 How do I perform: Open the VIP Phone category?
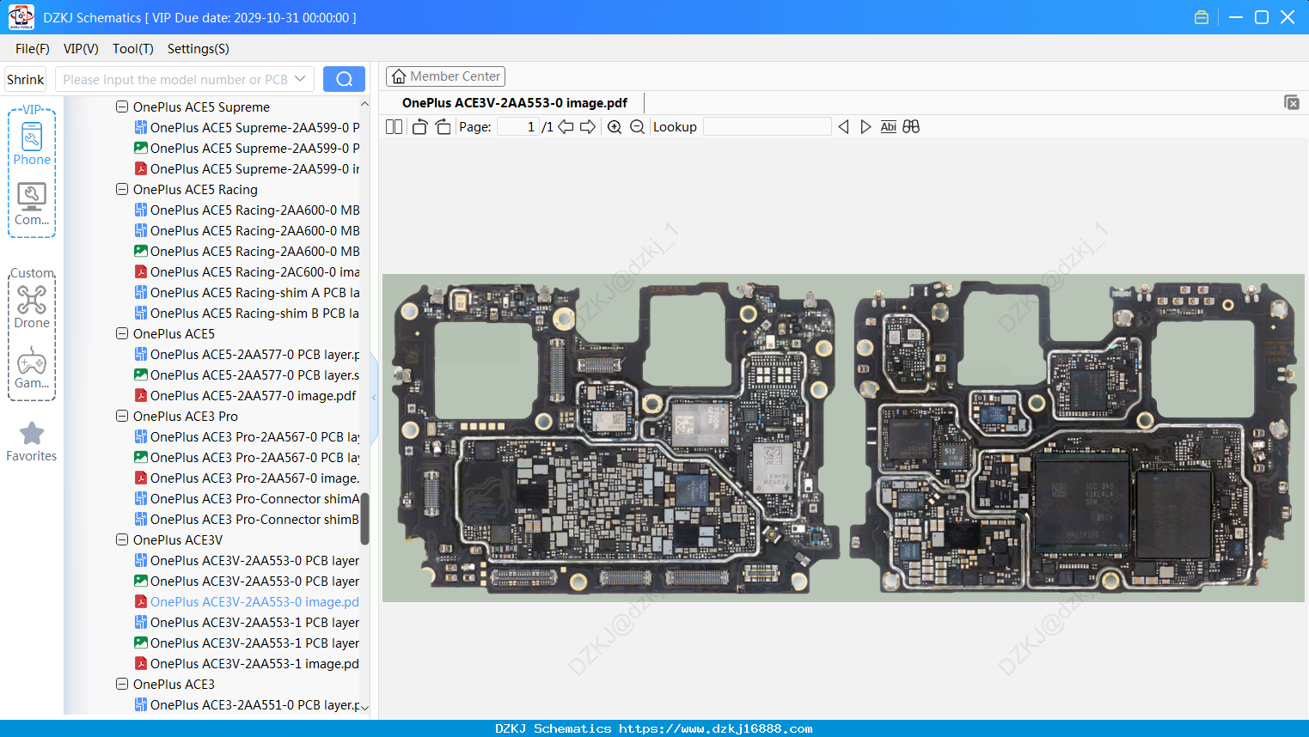pos(32,144)
